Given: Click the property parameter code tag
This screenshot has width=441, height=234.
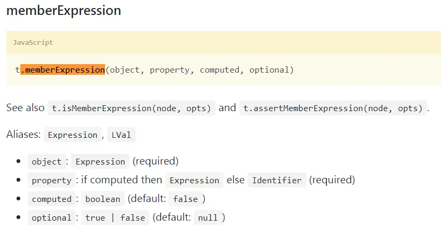Looking at the screenshot, I should (x=52, y=180).
